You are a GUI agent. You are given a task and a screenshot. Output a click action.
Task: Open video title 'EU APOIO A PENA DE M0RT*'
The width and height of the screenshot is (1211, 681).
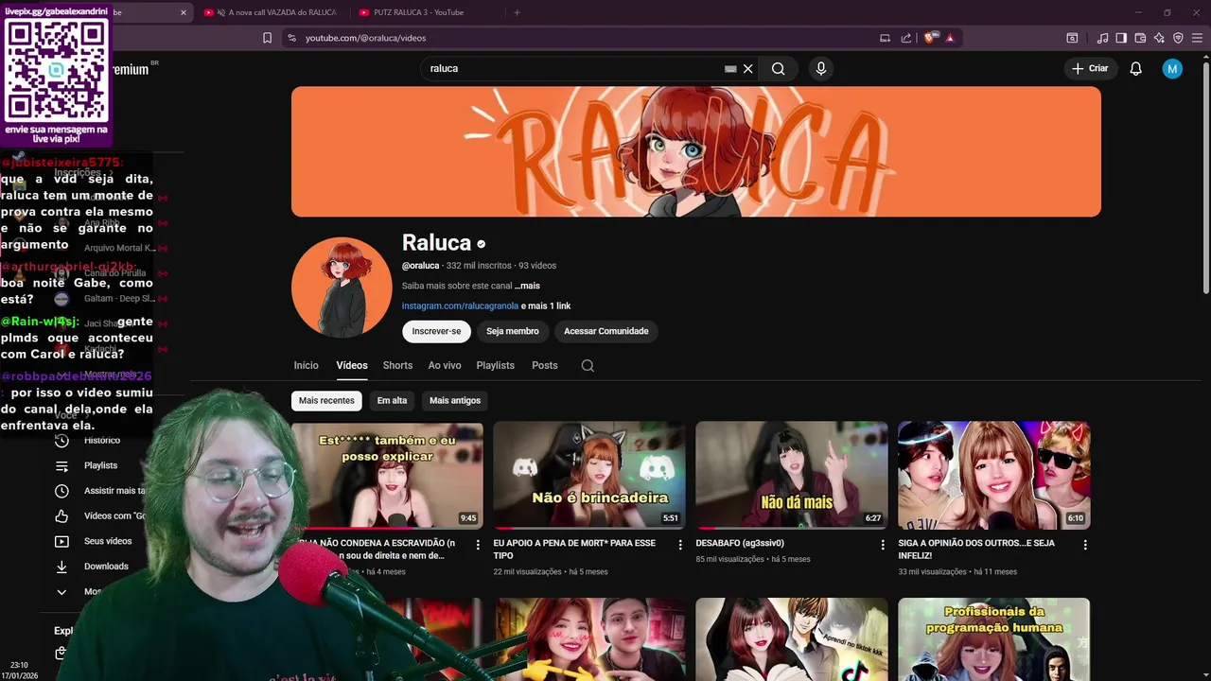coord(574,549)
